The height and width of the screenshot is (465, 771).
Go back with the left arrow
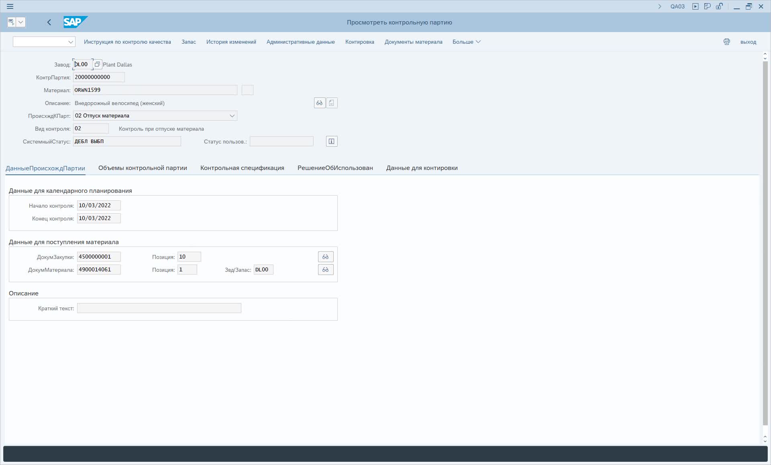[49, 22]
